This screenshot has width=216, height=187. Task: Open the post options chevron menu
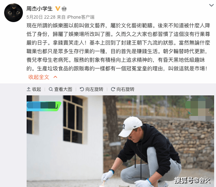point(211,5)
